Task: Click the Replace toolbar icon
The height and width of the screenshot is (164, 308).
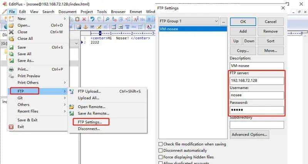Action: pyautogui.click(x=114, y=19)
